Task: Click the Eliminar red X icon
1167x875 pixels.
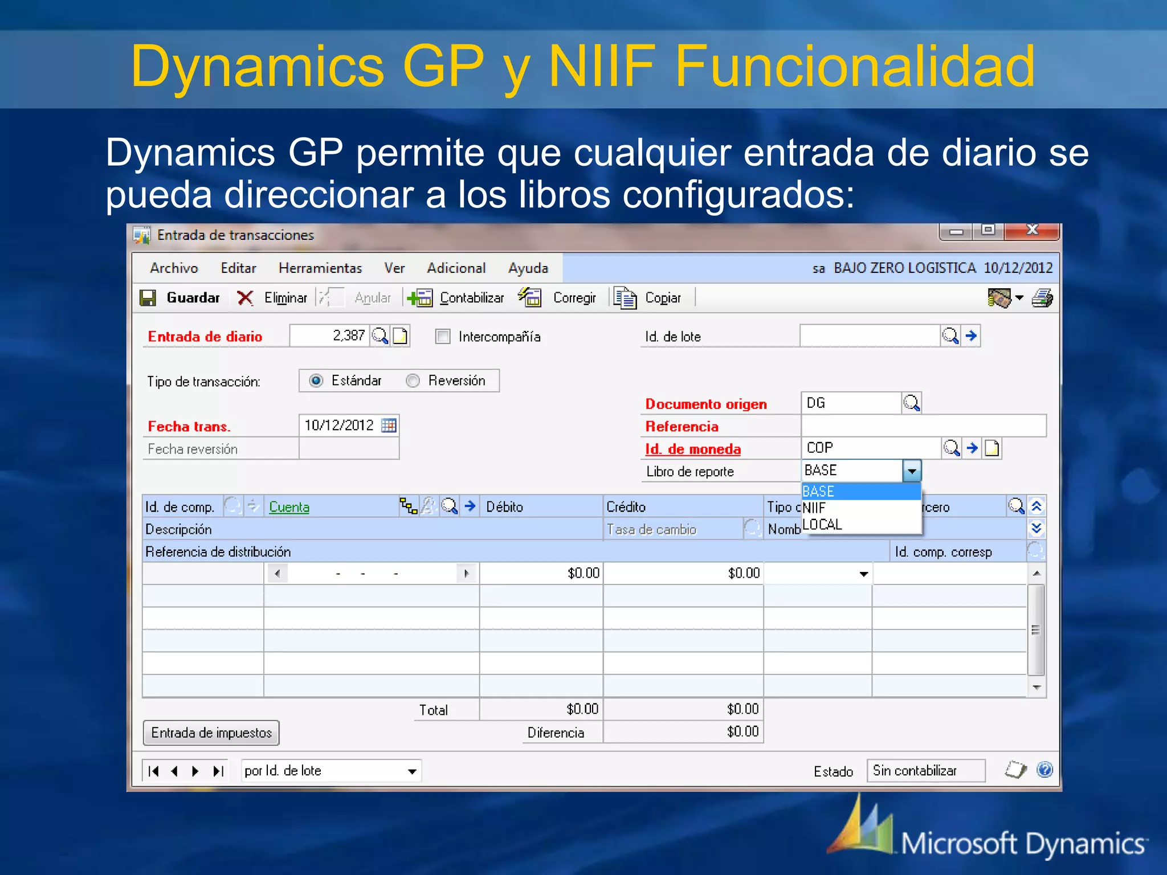Action: point(245,298)
